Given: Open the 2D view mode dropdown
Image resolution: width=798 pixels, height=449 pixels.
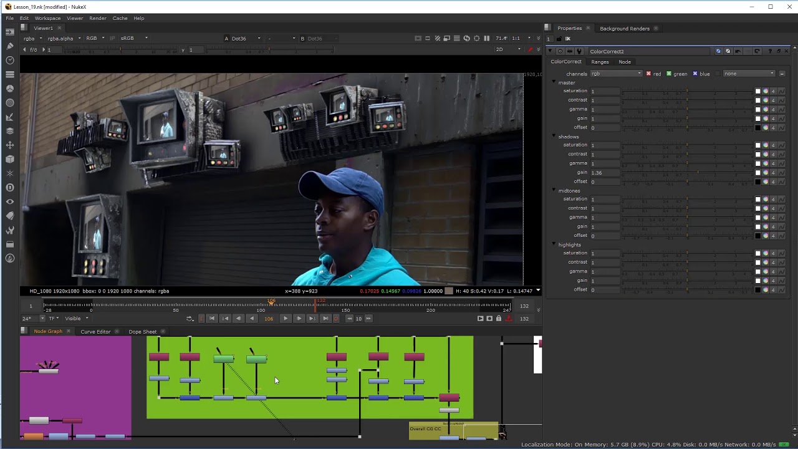Looking at the screenshot, I should point(508,49).
